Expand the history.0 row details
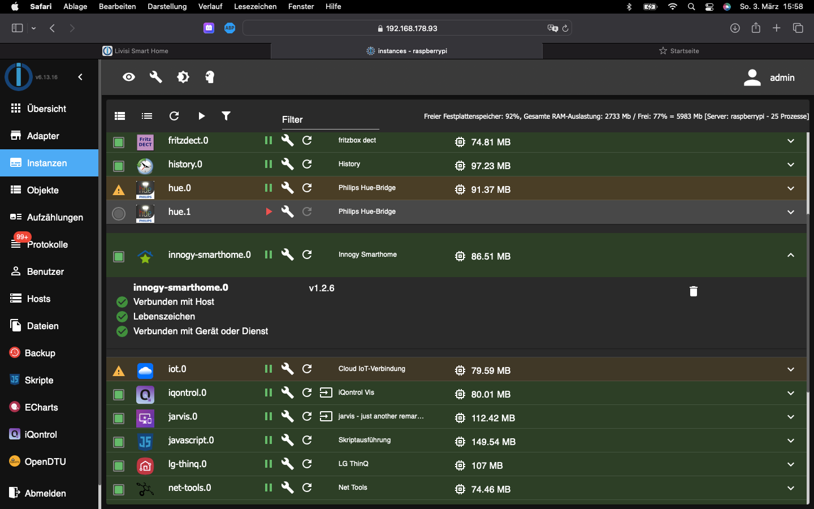The height and width of the screenshot is (509, 814). click(791, 165)
